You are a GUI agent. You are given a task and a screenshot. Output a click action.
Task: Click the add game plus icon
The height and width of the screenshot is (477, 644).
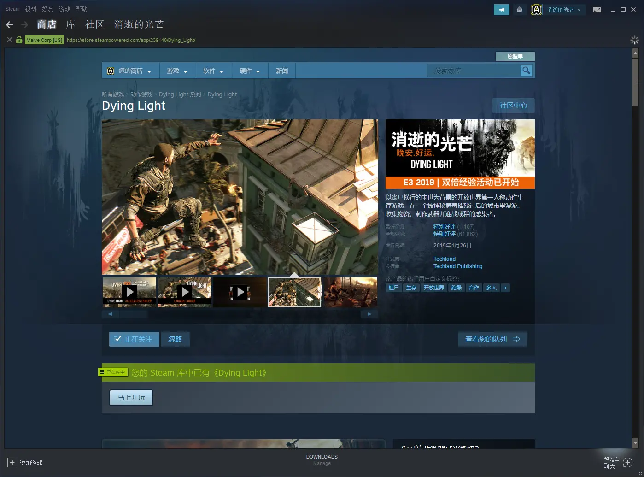click(x=12, y=463)
